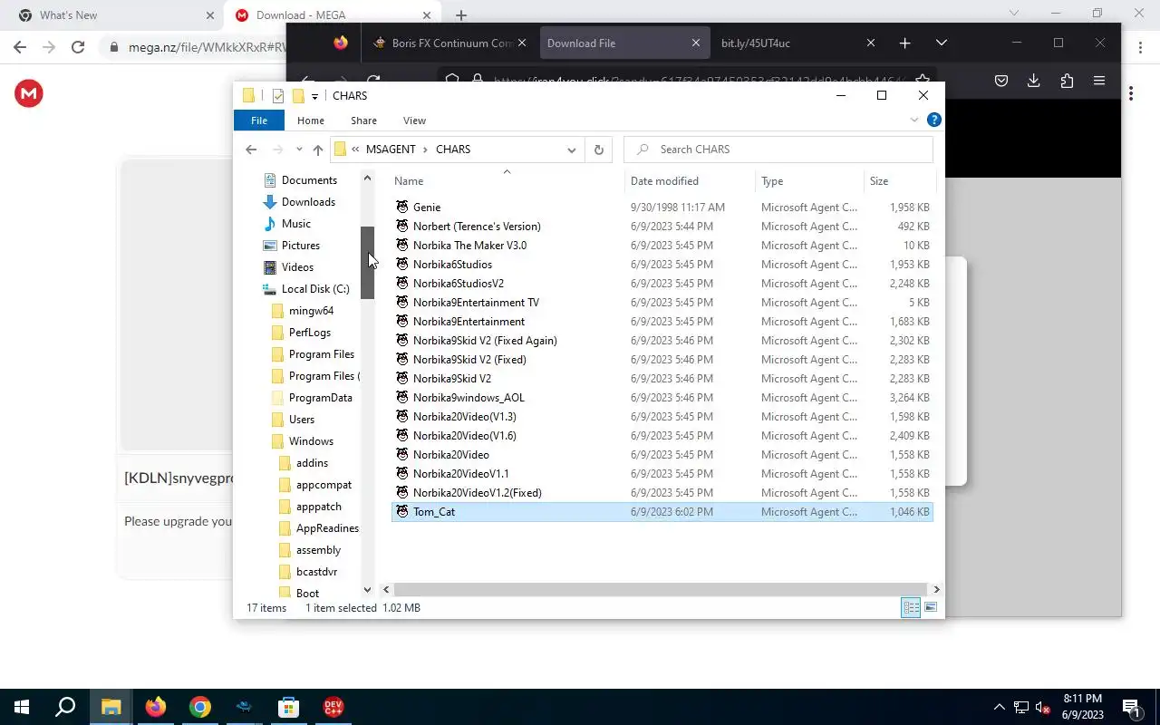Open the View ribbon tab
Viewport: 1160px width, 725px height.
tap(414, 121)
